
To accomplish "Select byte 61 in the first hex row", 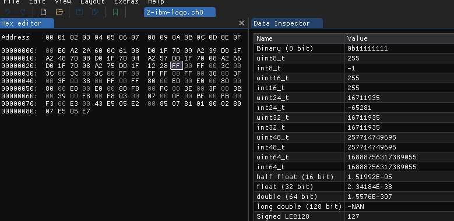I will [x=123, y=51].
